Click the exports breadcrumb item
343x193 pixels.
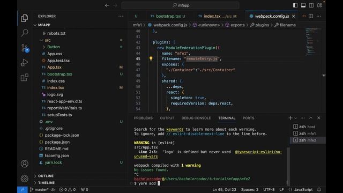(235, 25)
